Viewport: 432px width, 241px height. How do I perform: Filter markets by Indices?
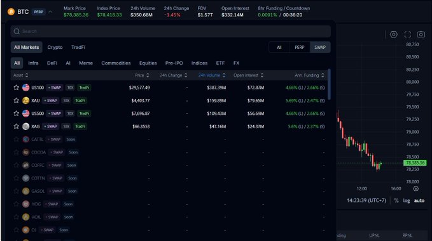coord(199,63)
